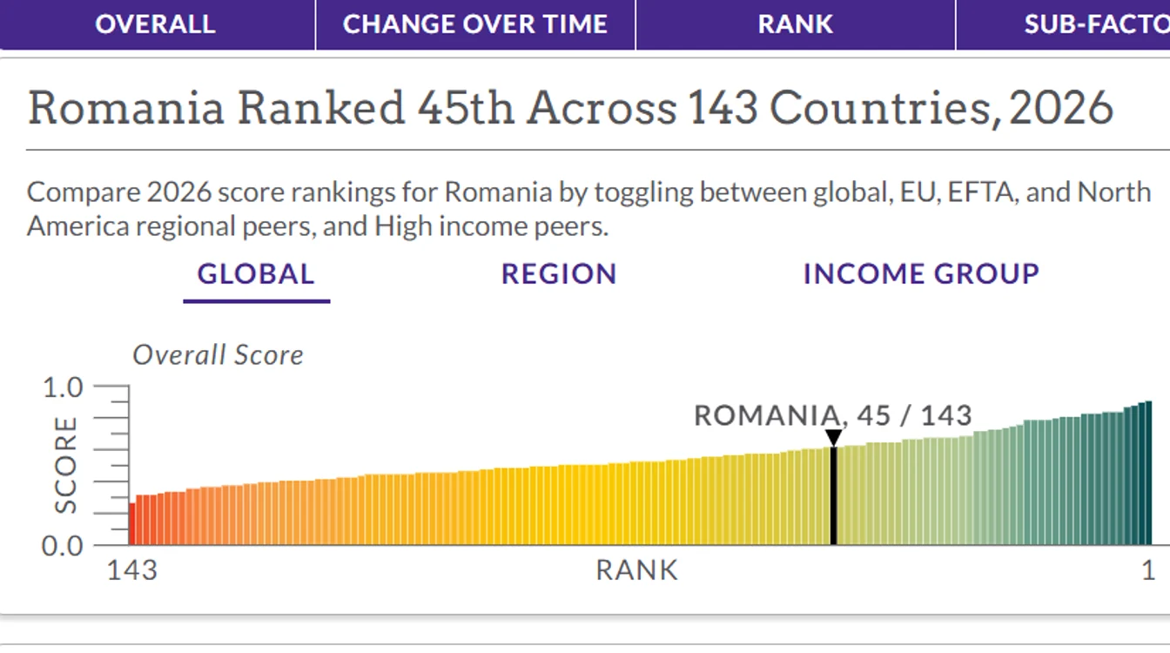
Task: Open the OVERALL tab
Action: tap(155, 24)
